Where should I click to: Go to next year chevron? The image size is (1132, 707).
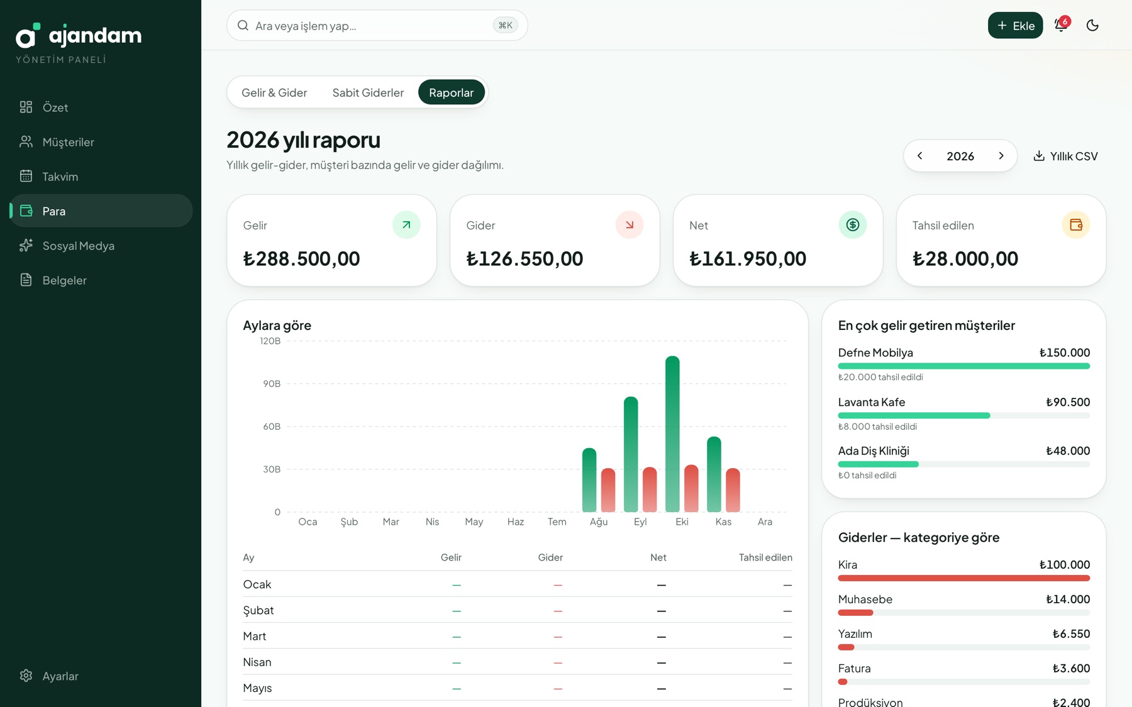click(1001, 156)
